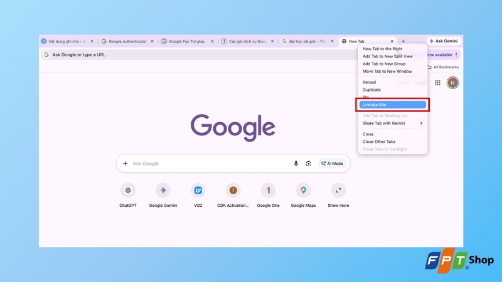Close the Các gói dịch vụ Google tab
This screenshot has width=502, height=282.
(x=272, y=41)
